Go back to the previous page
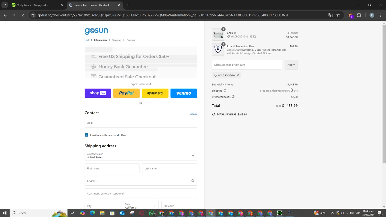This screenshot has height=217, width=386. click(5, 15)
